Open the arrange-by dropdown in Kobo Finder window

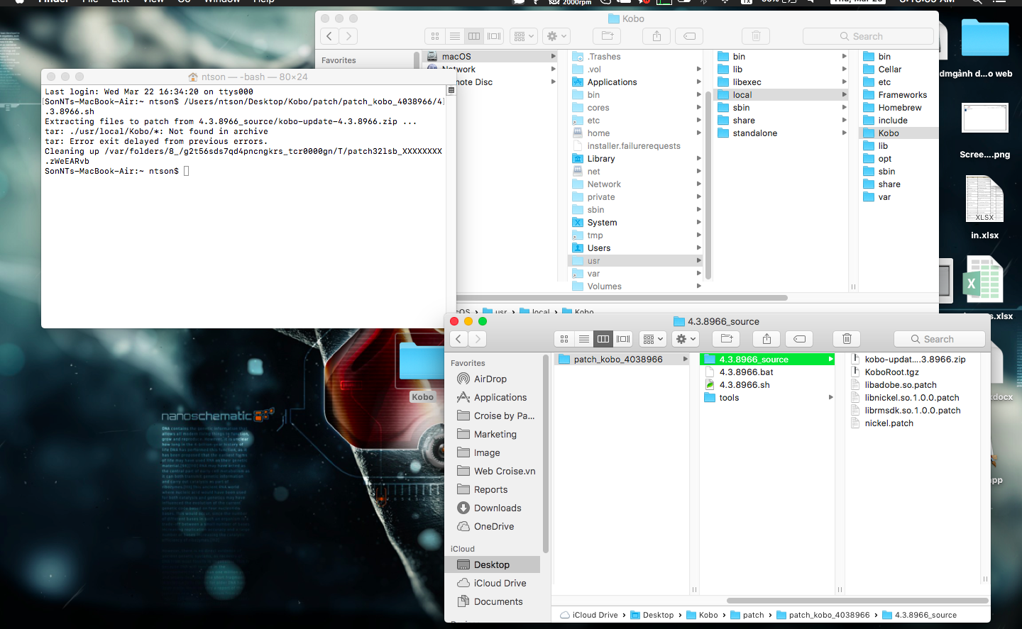coord(524,36)
